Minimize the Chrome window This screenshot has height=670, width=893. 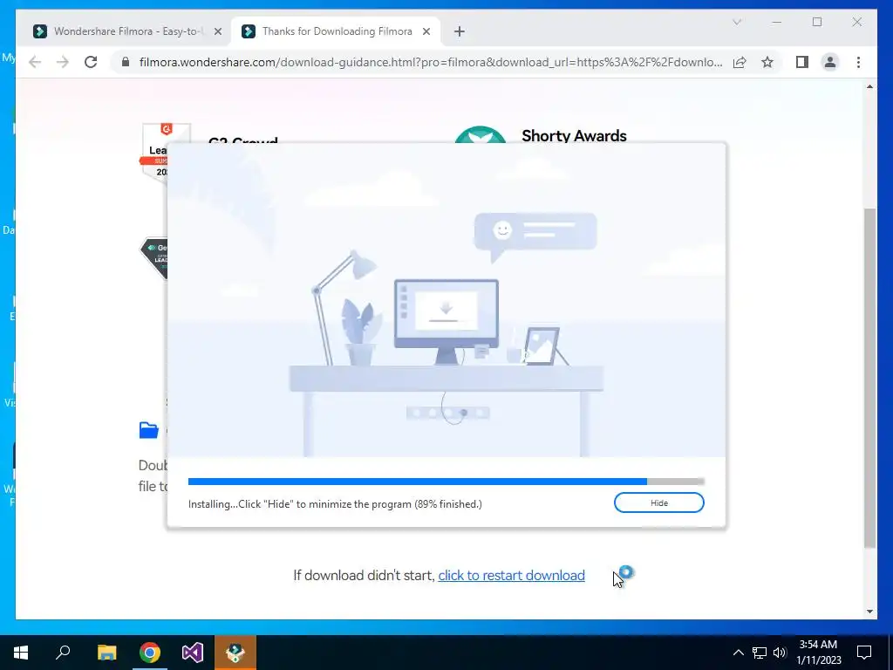777,22
